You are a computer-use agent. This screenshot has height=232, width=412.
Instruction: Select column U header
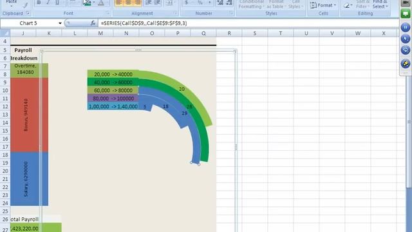306,33
